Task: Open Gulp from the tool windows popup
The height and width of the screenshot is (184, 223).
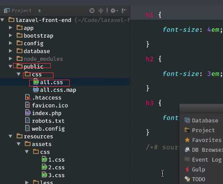Action: pyautogui.click(x=198, y=170)
